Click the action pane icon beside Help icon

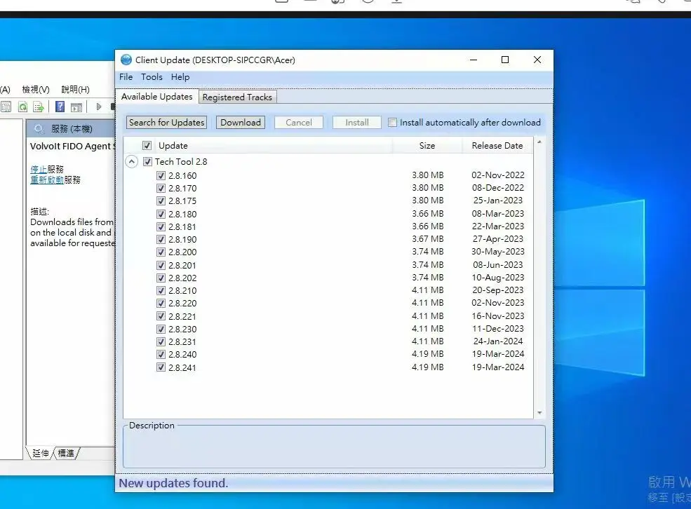pyautogui.click(x=76, y=107)
